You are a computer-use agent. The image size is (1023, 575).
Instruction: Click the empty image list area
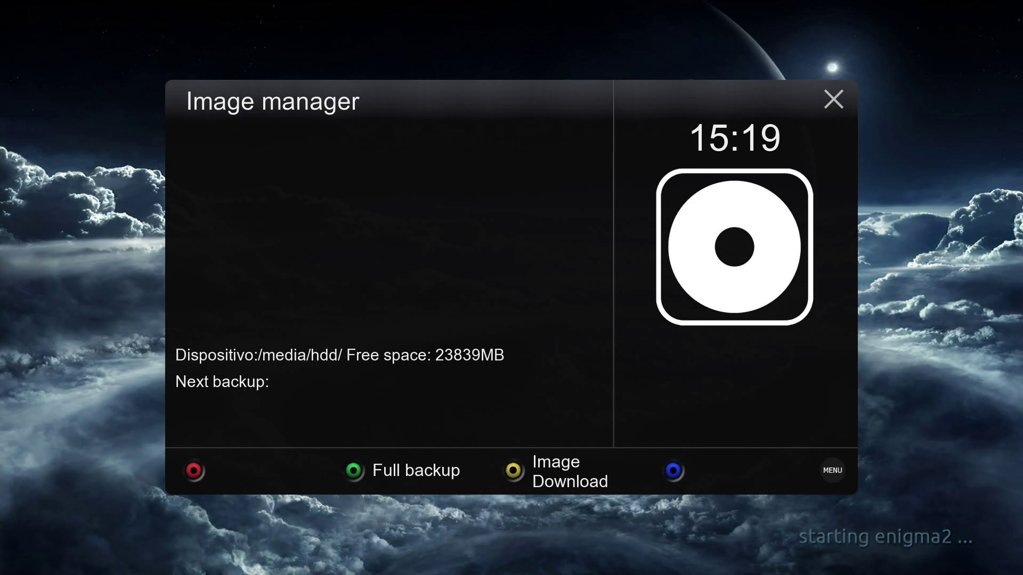pos(389,229)
